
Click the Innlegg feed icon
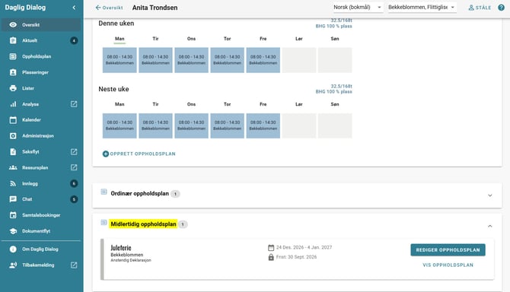pyautogui.click(x=13, y=183)
